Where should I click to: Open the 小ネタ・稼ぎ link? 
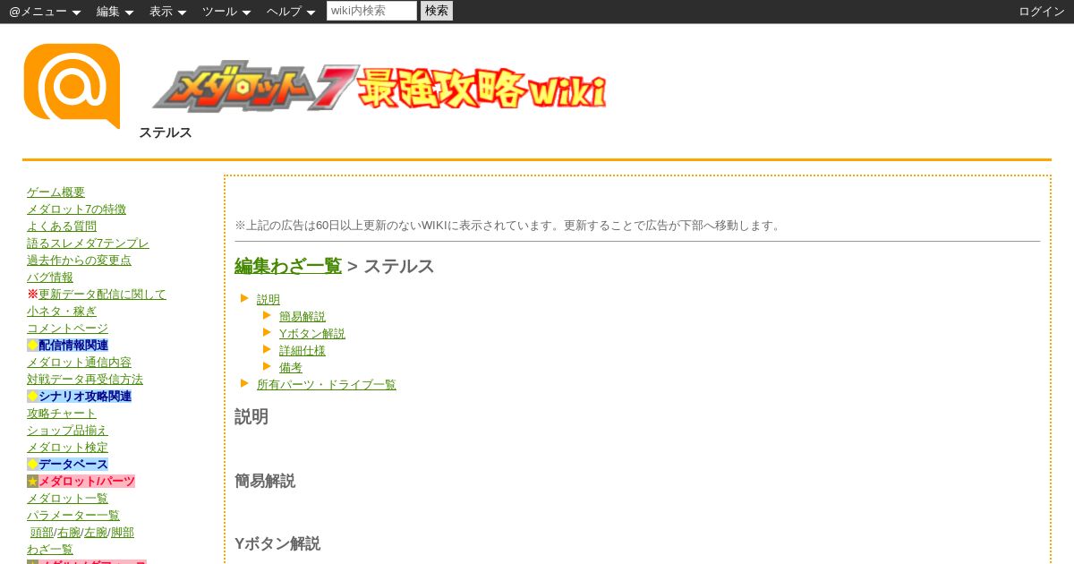click(x=62, y=312)
